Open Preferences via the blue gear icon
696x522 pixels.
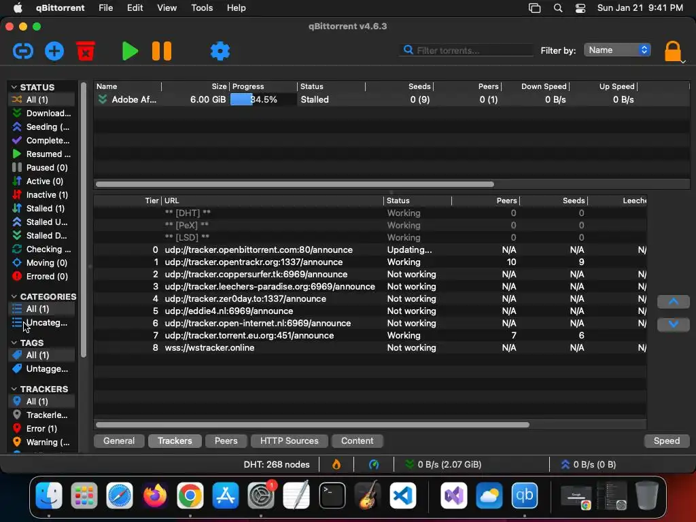pyautogui.click(x=220, y=51)
